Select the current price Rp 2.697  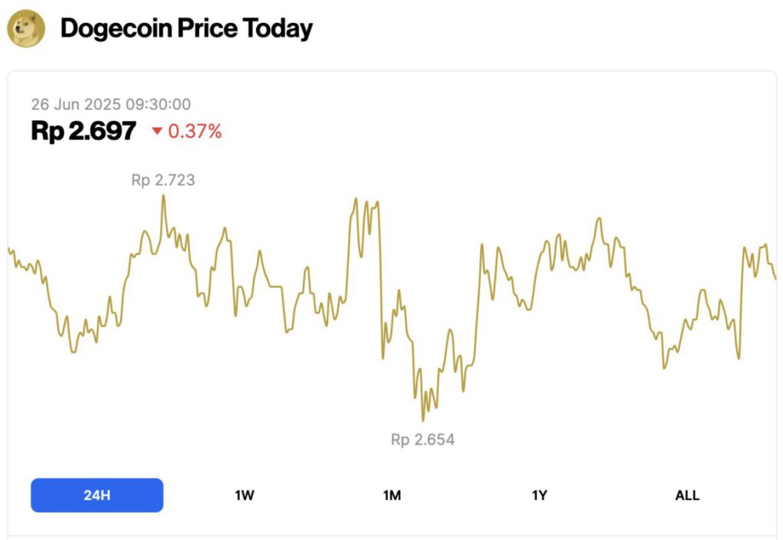coord(81,130)
